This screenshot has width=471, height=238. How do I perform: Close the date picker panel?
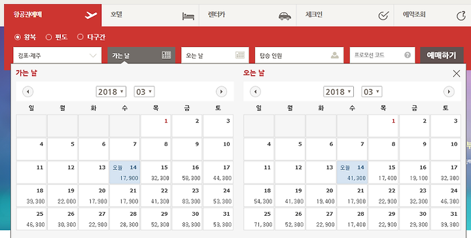coord(457,73)
